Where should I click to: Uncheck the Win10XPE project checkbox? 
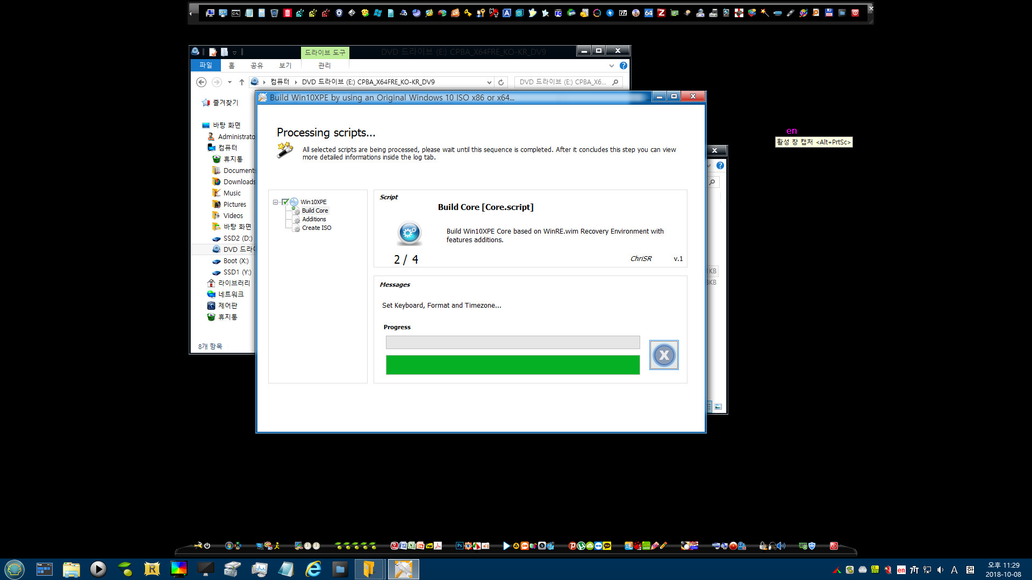point(285,202)
